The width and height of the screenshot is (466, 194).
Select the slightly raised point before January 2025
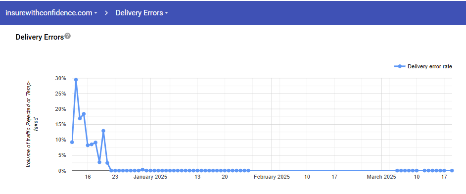(x=142, y=170)
